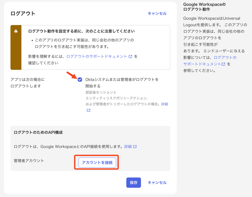Click external-link icon in the API構成 section
Image resolution: width=252 pixels, height=197 pixels.
135,147
